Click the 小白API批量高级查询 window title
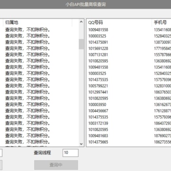The height and width of the screenshot is (171, 171). [85, 4]
